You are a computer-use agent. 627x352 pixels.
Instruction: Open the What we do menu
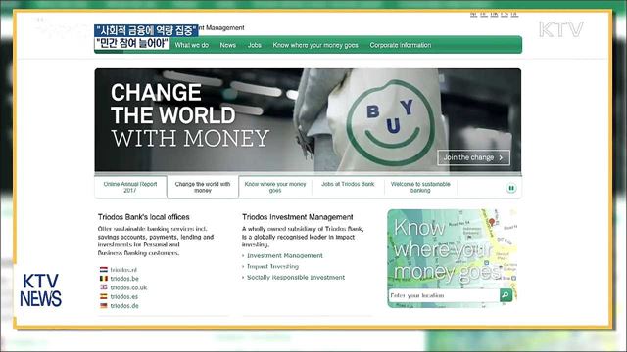192,45
